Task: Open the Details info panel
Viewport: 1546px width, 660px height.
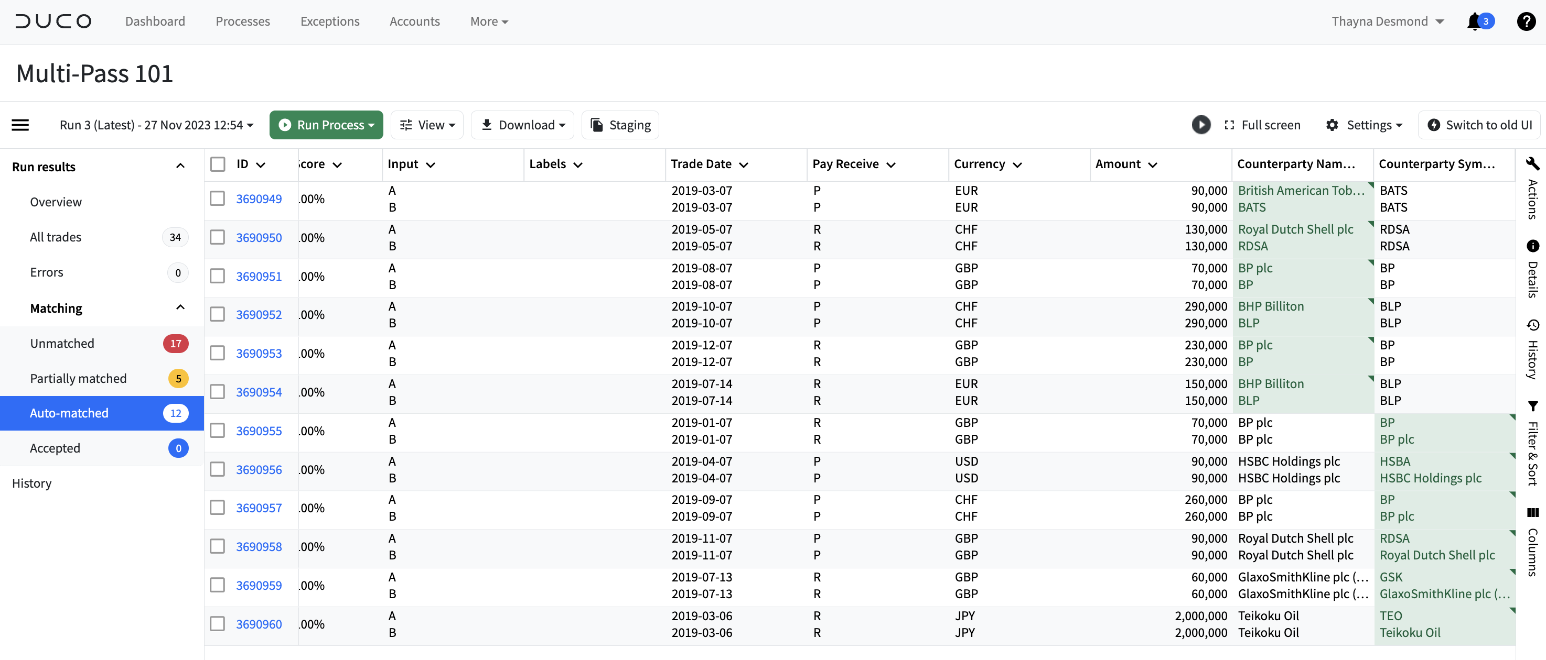Action: pyautogui.click(x=1533, y=269)
